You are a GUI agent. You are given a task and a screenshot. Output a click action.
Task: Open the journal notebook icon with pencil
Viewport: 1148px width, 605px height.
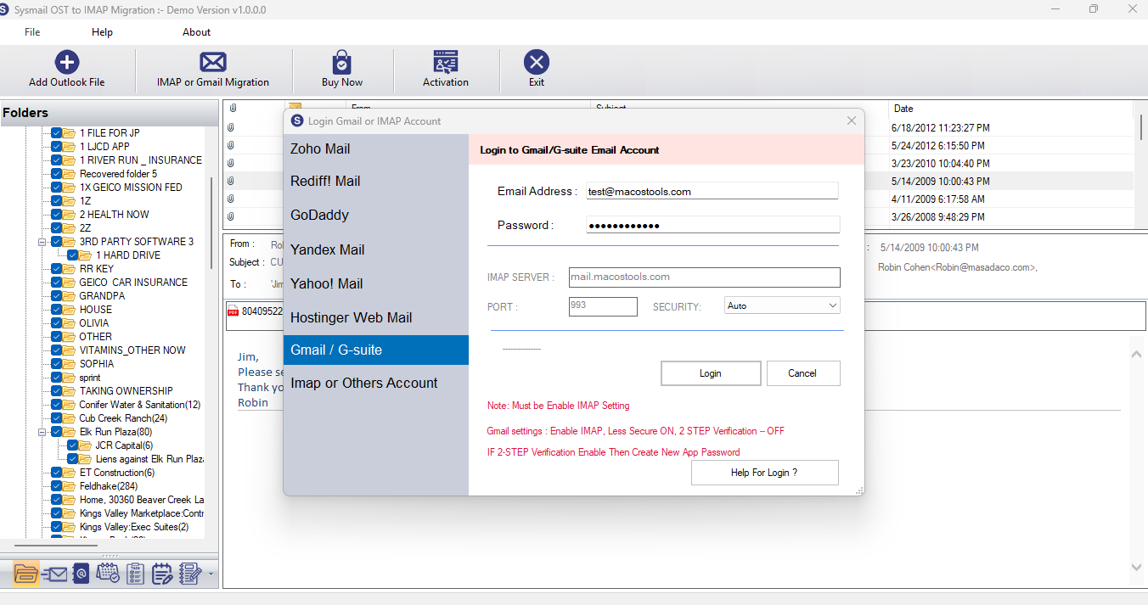[x=189, y=574]
